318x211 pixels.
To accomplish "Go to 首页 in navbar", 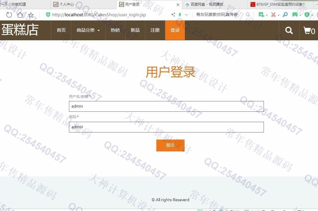I will 61,30.
